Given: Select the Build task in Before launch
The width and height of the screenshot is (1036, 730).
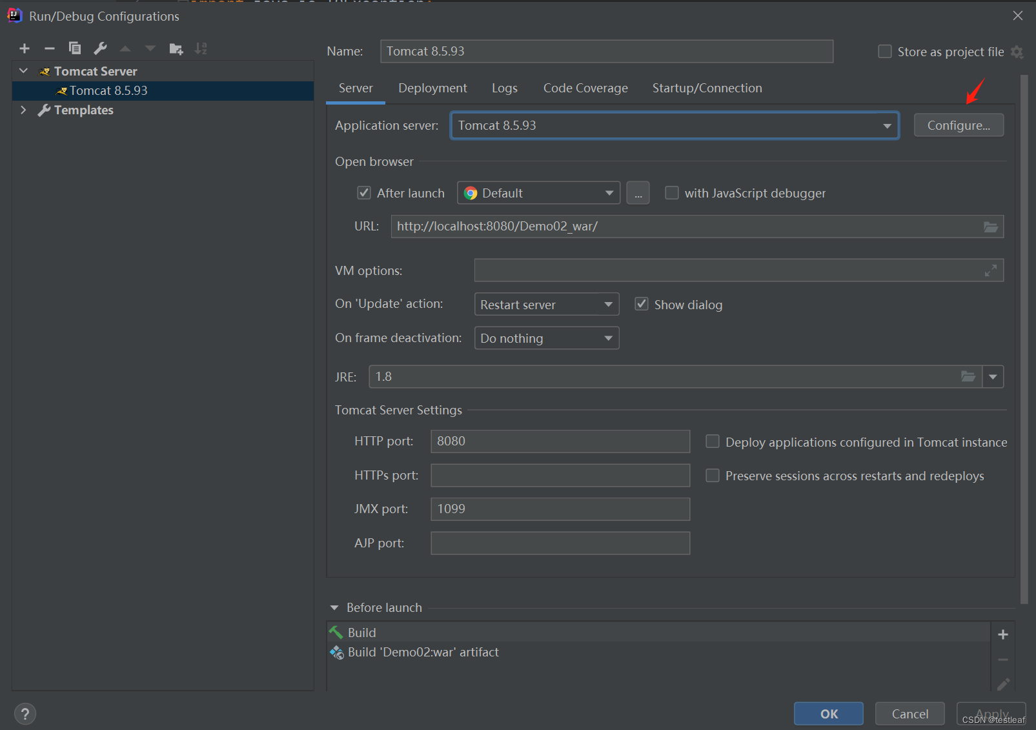Looking at the screenshot, I should [x=658, y=633].
